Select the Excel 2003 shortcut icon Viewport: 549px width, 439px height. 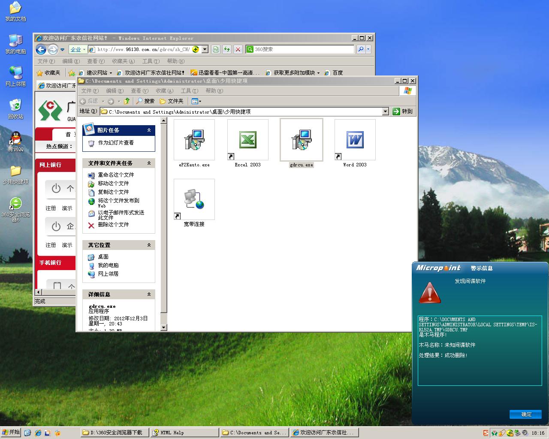(x=247, y=140)
